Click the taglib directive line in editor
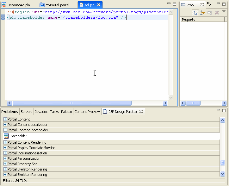The width and height of the screenshot is (229, 186). (88, 12)
